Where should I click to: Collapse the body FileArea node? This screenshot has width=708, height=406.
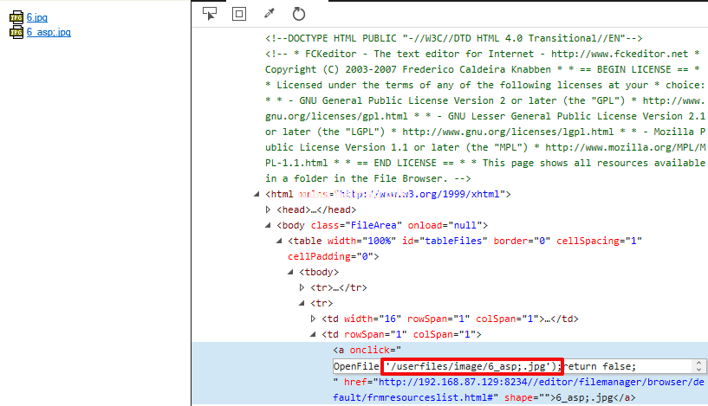pos(268,225)
